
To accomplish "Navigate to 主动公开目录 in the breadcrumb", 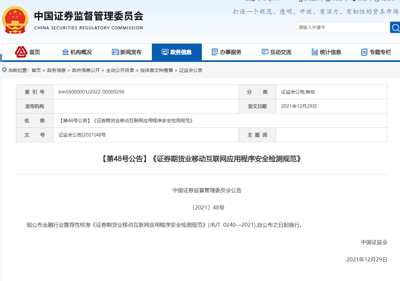I will [120, 70].
